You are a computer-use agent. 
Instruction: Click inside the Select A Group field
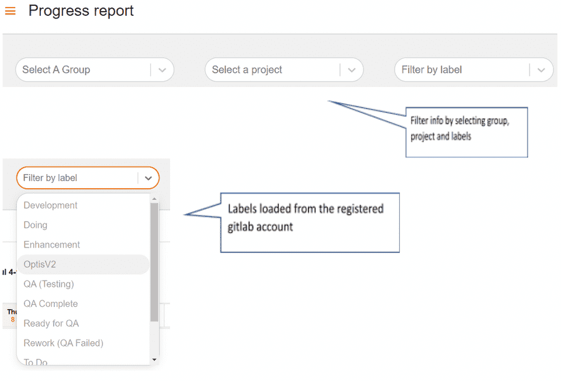[x=82, y=70]
